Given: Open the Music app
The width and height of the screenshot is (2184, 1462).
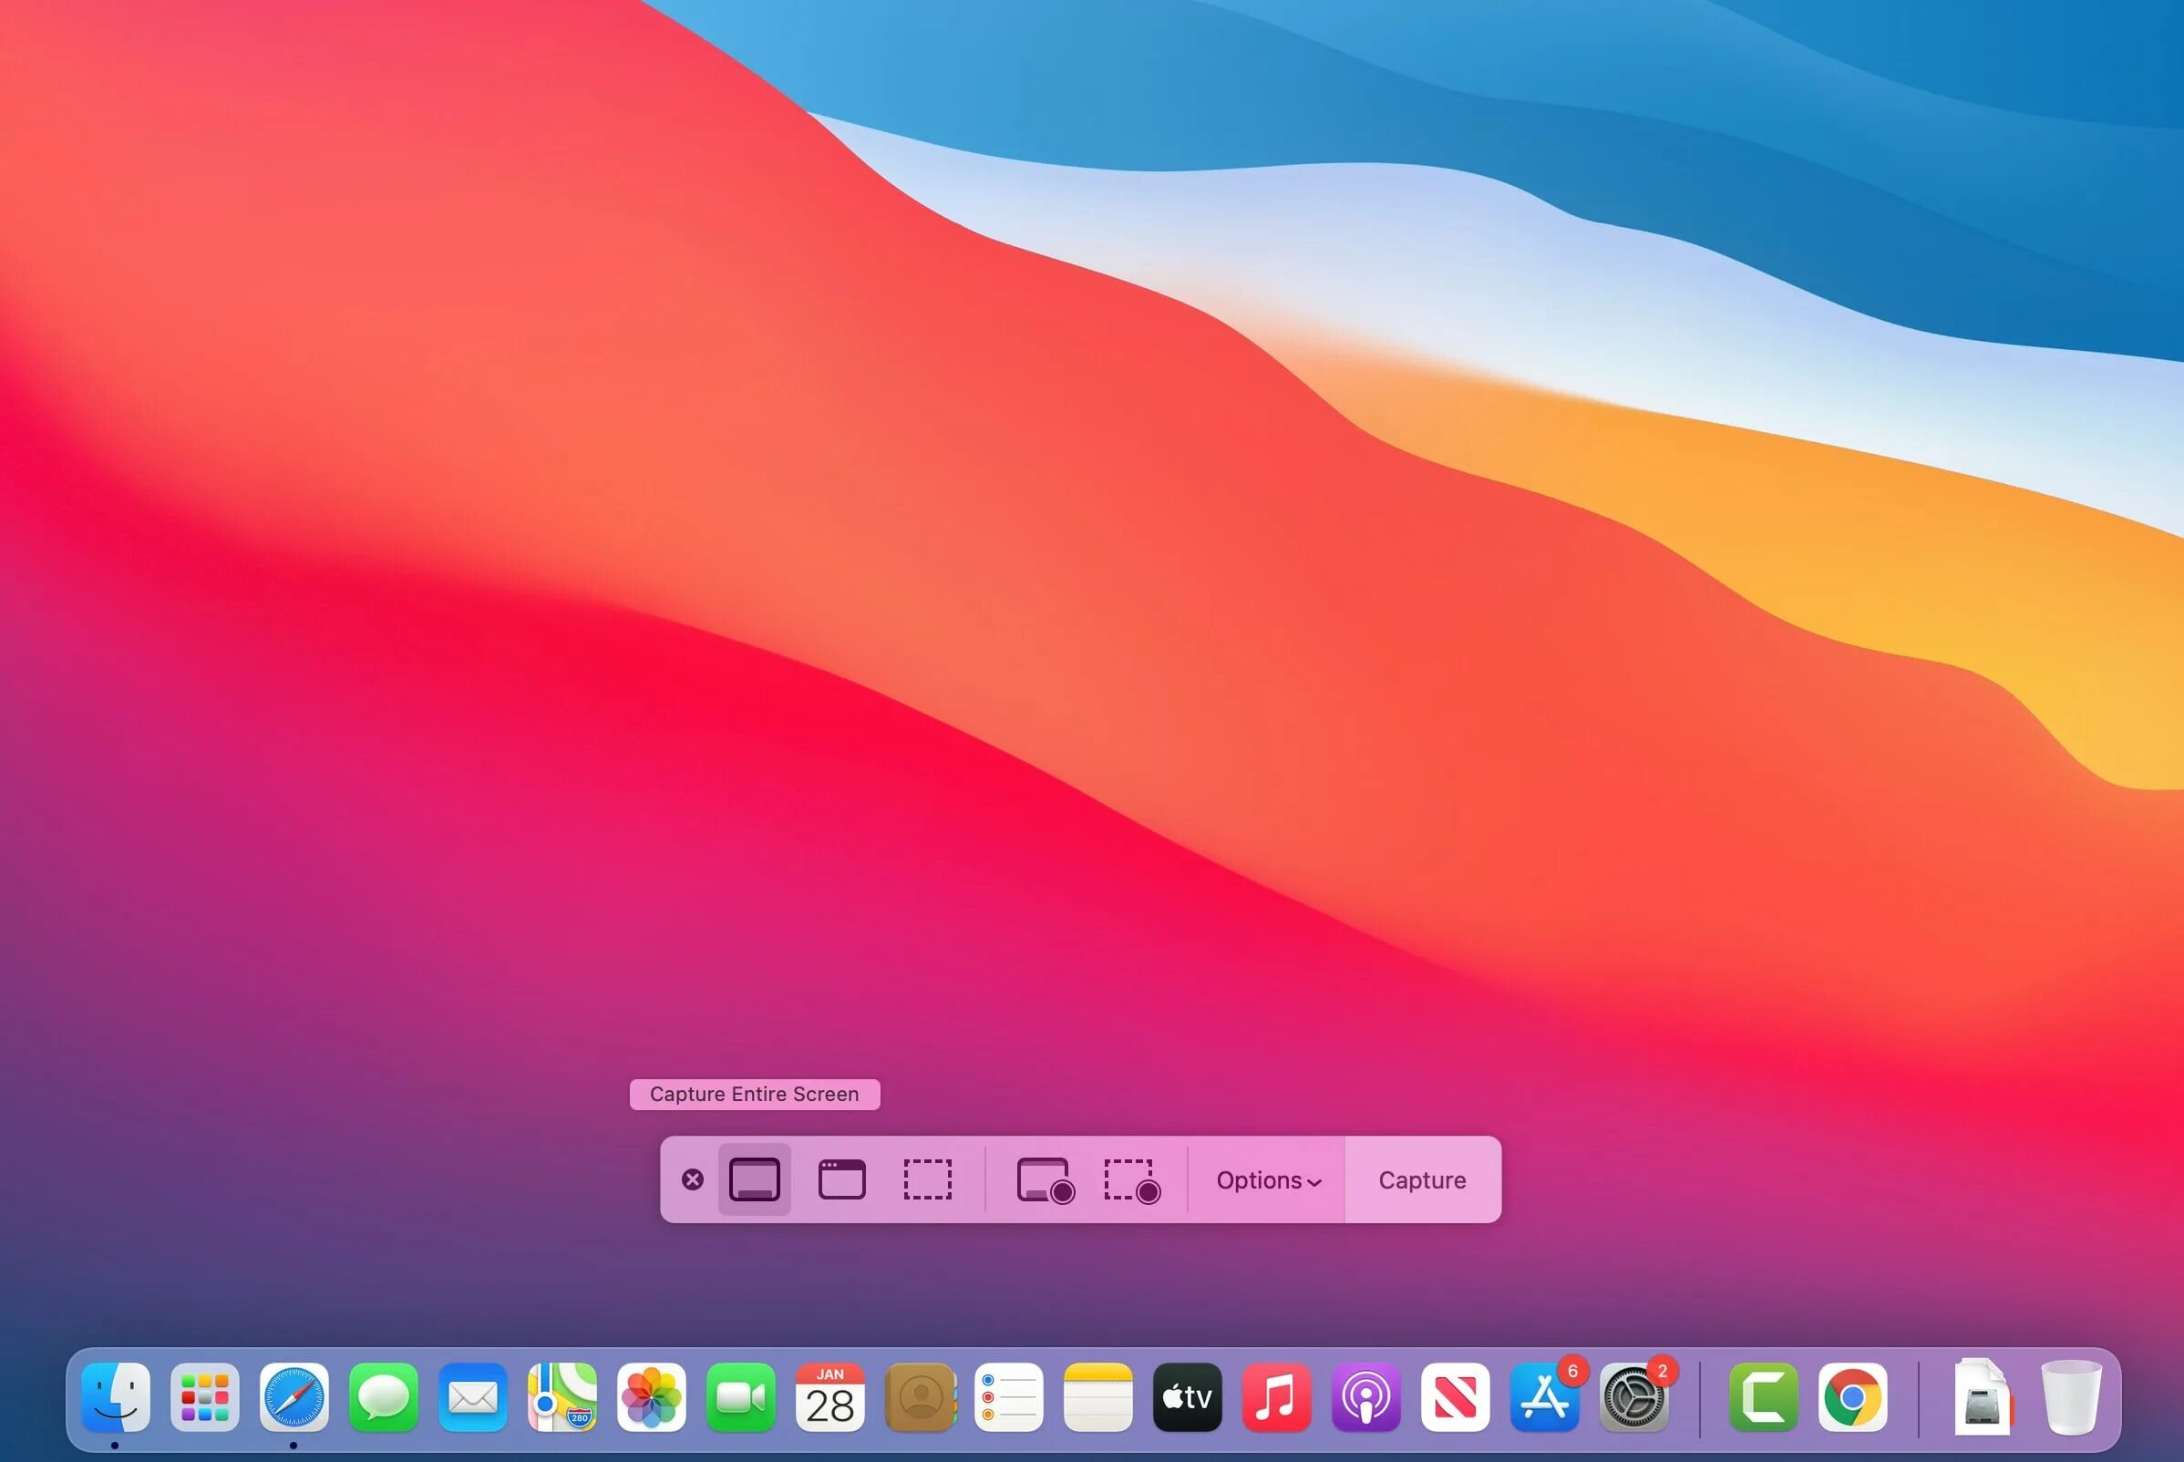Looking at the screenshot, I should point(1277,1396).
